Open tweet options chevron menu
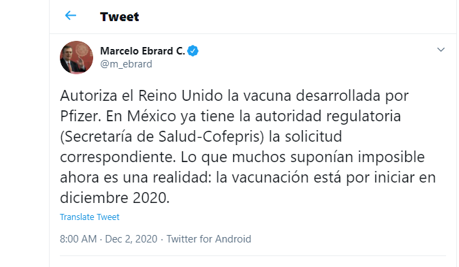The image size is (459, 267). tap(441, 50)
